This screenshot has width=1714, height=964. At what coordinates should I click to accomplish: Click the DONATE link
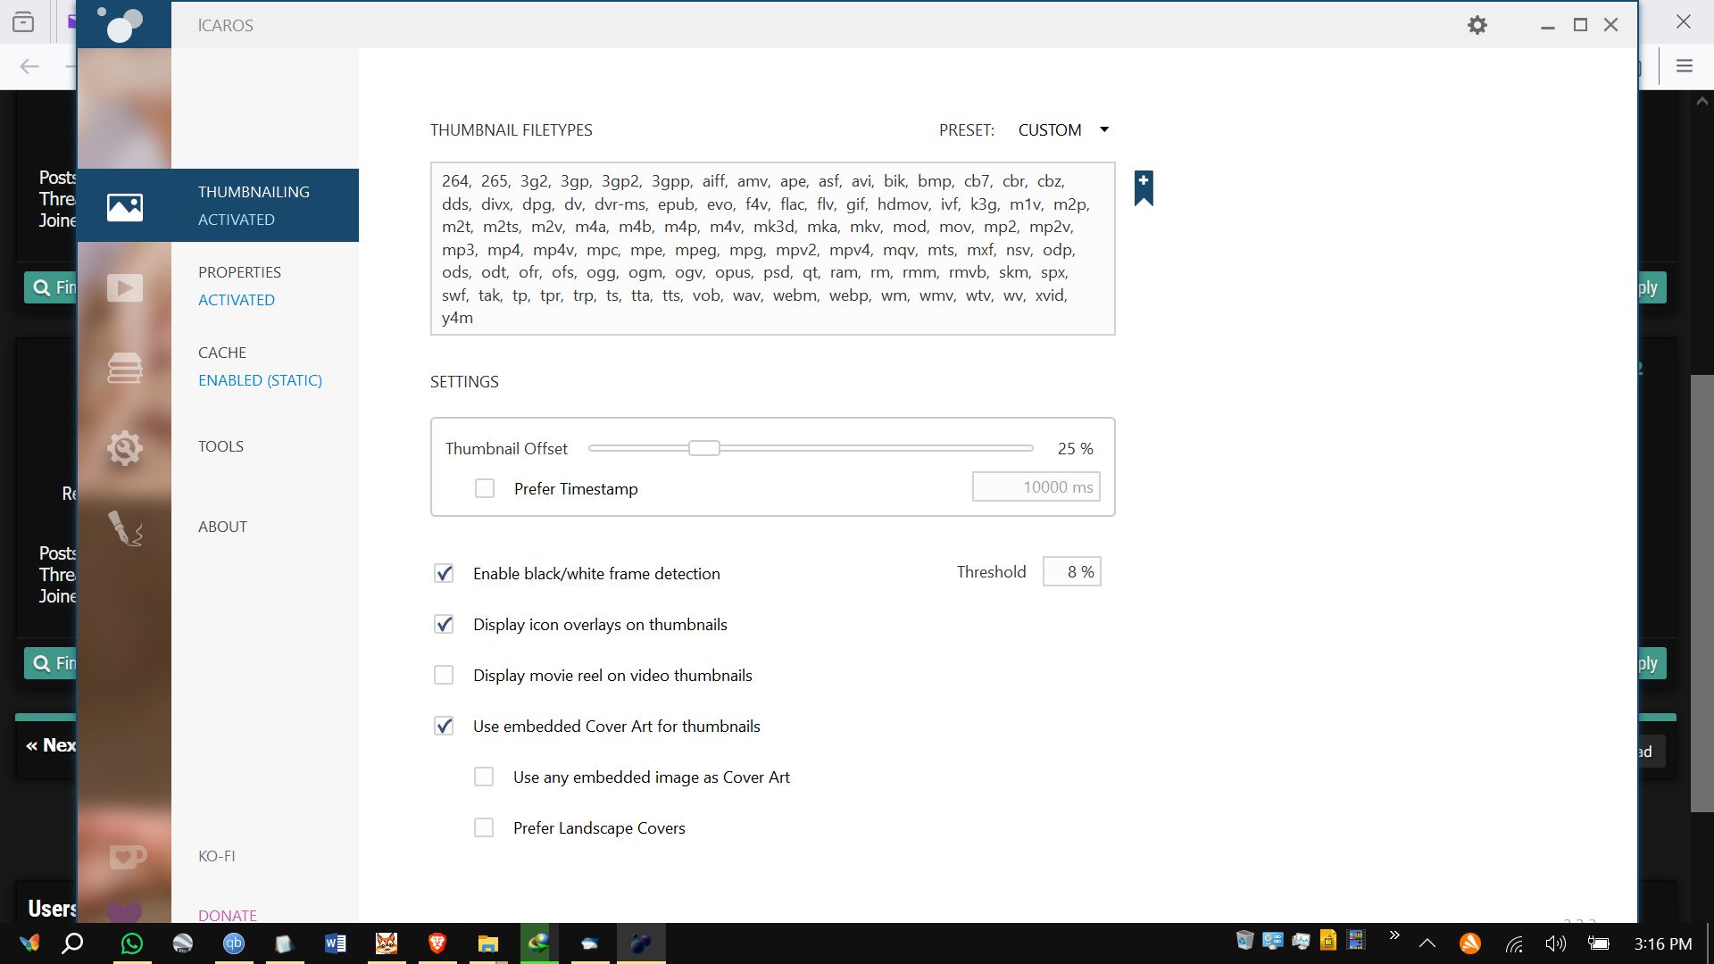click(x=228, y=915)
